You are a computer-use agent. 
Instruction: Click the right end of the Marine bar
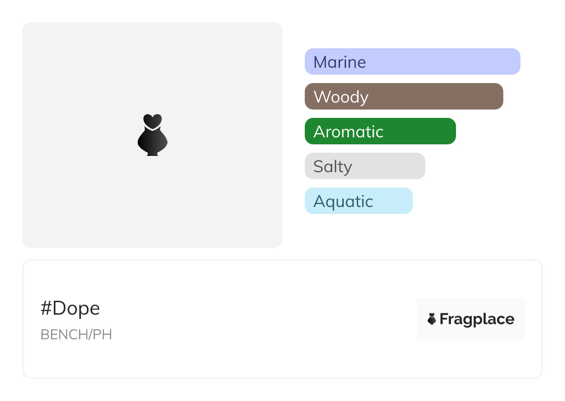click(514, 62)
